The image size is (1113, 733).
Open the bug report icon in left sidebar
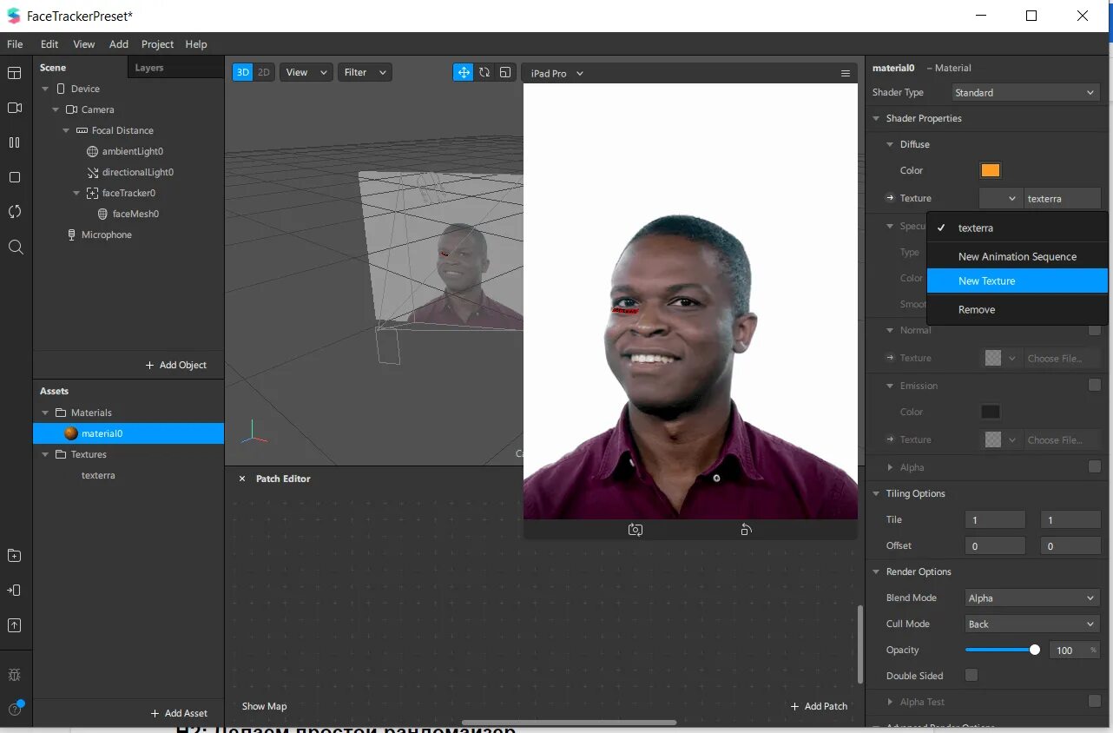coord(15,675)
